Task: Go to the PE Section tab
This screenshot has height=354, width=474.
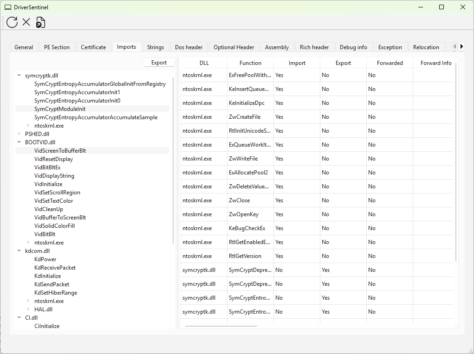Action: pyautogui.click(x=57, y=47)
